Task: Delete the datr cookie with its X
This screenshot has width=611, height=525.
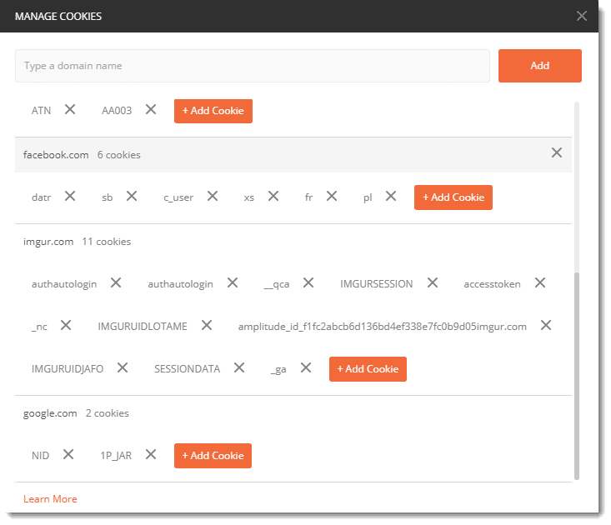Action: pyautogui.click(x=70, y=196)
